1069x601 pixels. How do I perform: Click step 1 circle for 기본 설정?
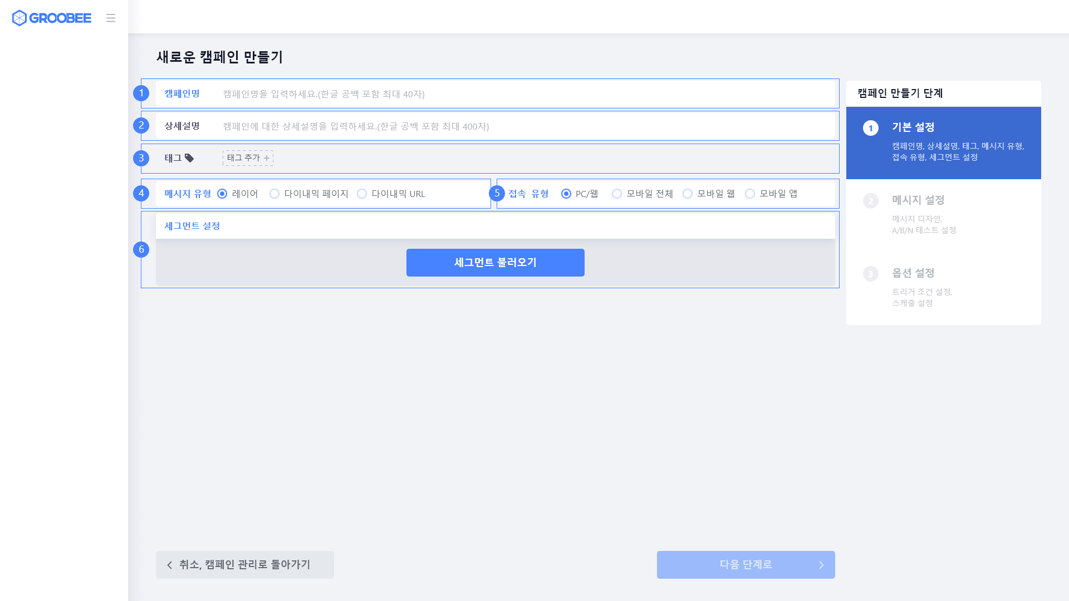pos(870,128)
